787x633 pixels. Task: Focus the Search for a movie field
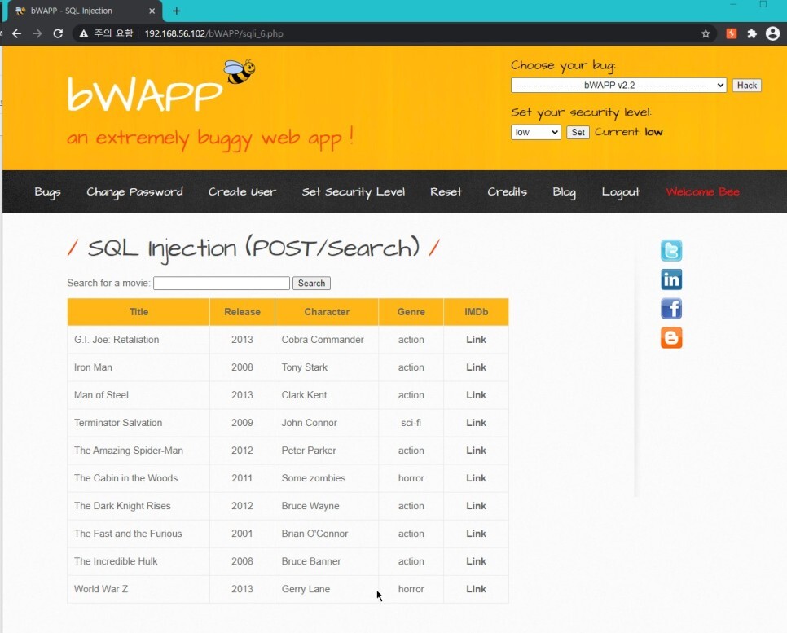222,284
